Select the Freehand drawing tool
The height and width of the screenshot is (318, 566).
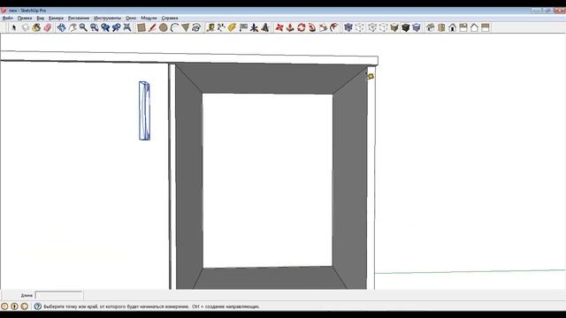(196, 27)
